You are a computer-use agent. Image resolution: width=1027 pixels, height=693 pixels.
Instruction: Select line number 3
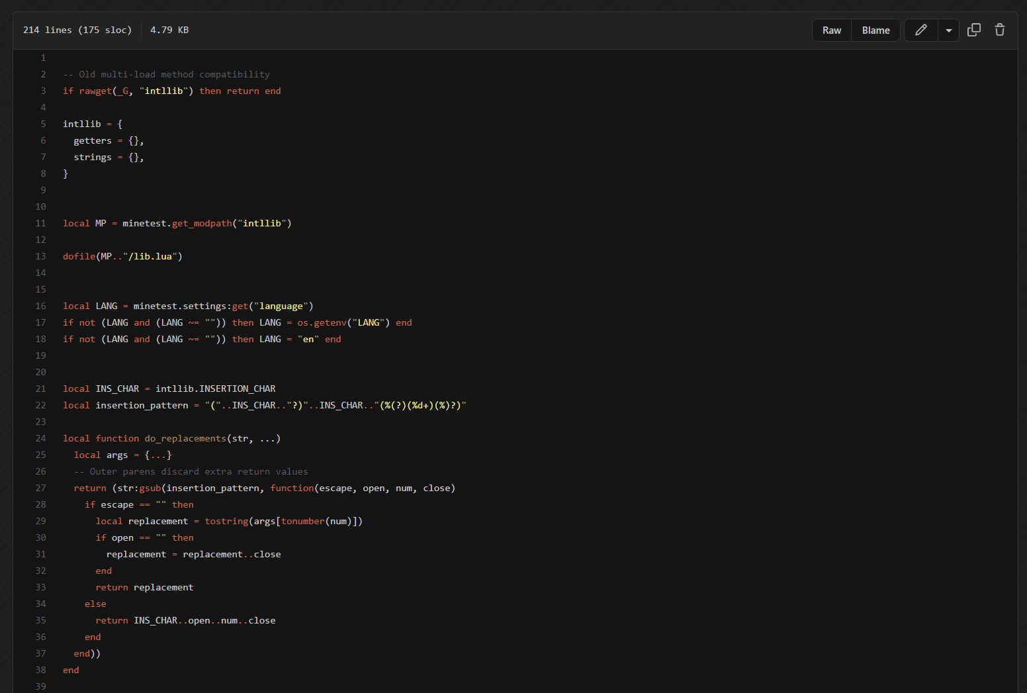(43, 91)
